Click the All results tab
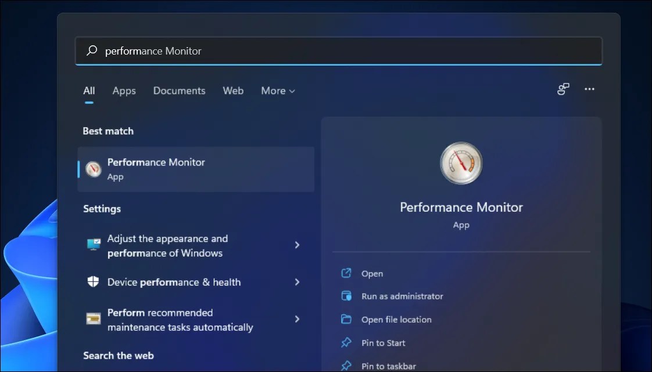 [x=88, y=91]
